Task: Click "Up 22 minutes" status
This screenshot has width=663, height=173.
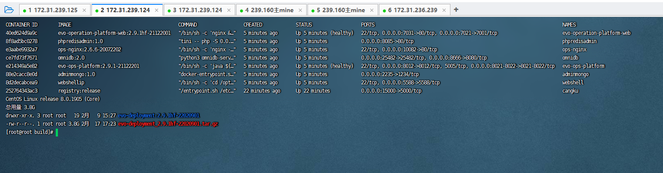Action: coord(313,91)
